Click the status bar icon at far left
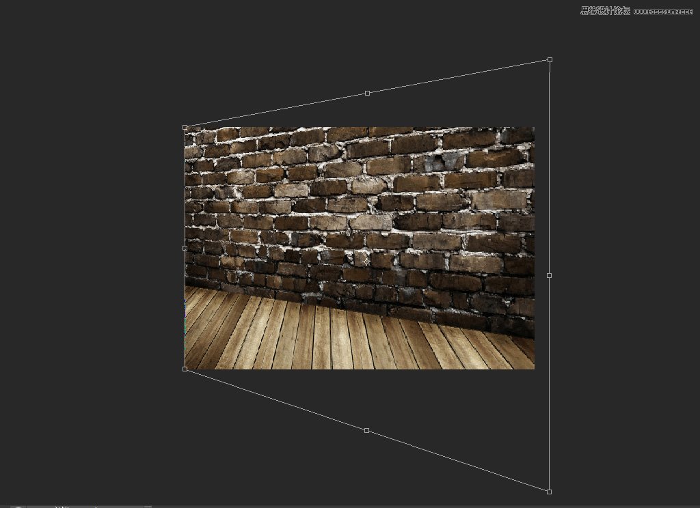700x508 pixels. [x=19, y=506]
